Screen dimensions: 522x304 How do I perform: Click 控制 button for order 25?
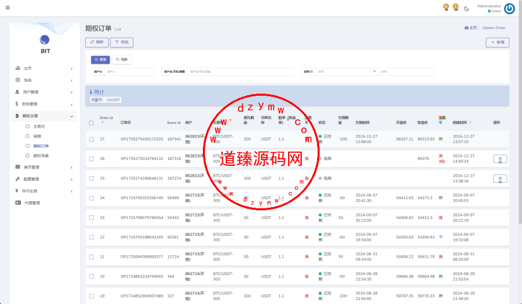(x=500, y=179)
